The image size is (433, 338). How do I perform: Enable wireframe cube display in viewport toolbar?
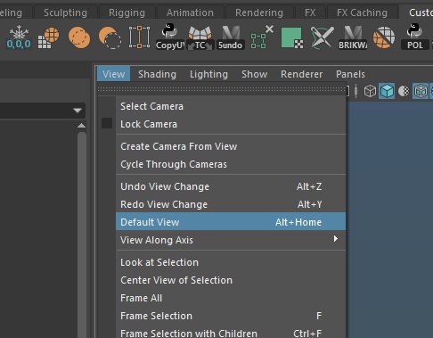tap(370, 91)
